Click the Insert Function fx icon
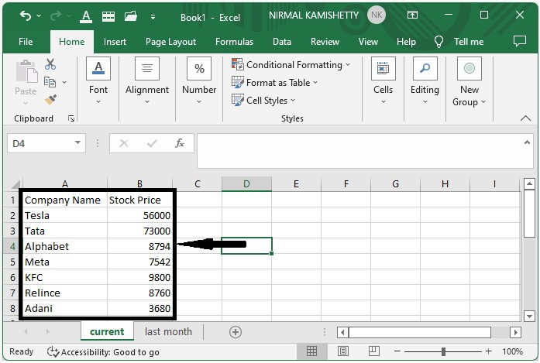Image resolution: width=540 pixels, height=363 pixels. (x=180, y=143)
